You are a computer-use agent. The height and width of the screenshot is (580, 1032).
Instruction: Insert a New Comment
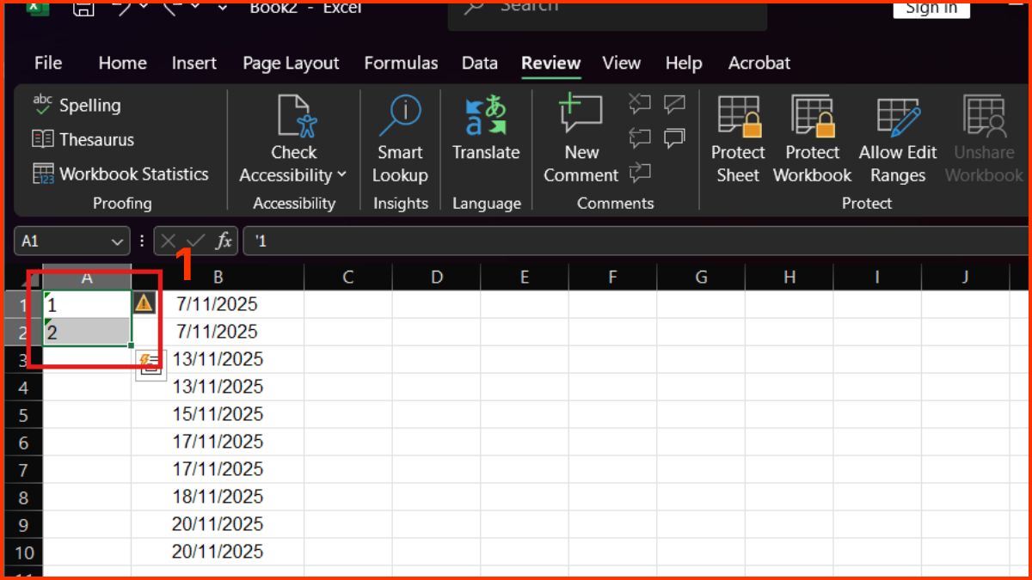580,137
